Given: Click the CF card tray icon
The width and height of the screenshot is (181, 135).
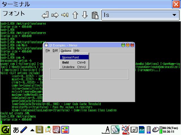Looking at the screenshot, I should (134, 130).
